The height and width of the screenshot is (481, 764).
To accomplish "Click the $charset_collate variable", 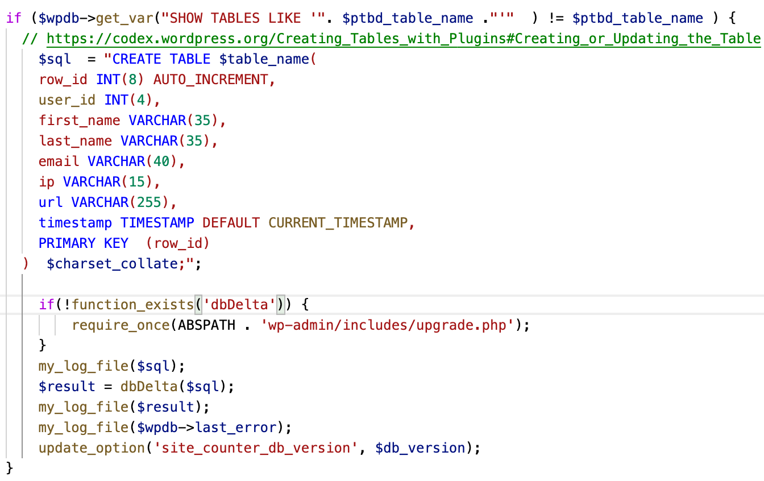I will (112, 264).
